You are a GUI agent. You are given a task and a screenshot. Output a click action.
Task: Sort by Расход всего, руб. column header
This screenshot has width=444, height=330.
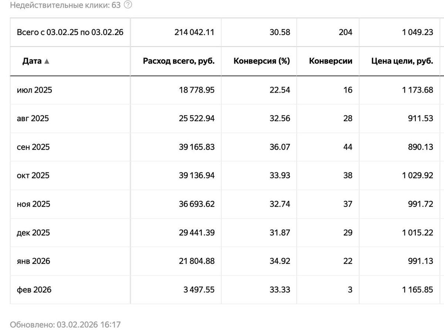[x=178, y=62]
